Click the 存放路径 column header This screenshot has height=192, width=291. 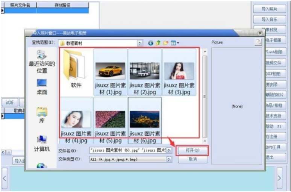62,5
